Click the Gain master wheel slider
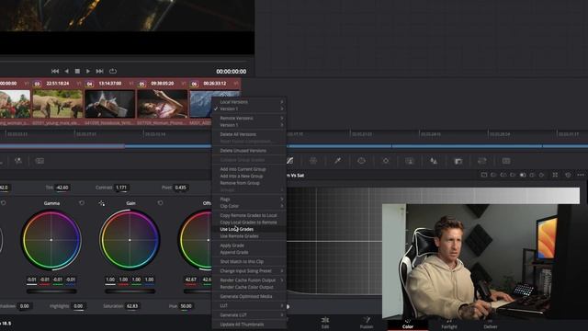The width and height of the screenshot is (588, 331). pyautogui.click(x=130, y=291)
